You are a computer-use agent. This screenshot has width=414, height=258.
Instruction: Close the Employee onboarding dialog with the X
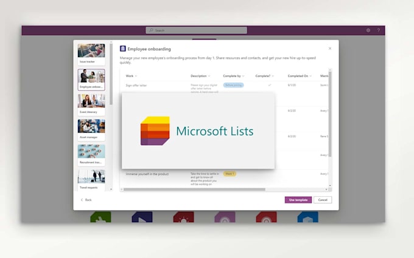pyautogui.click(x=330, y=49)
